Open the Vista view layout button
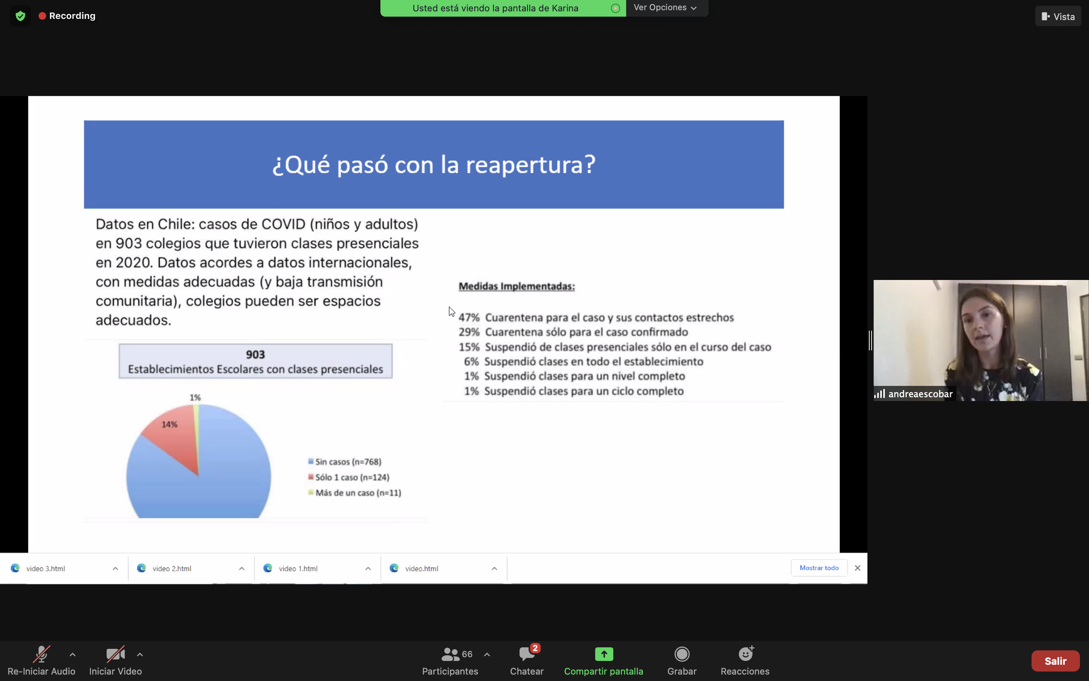Viewport: 1089px width, 681px height. (x=1058, y=16)
